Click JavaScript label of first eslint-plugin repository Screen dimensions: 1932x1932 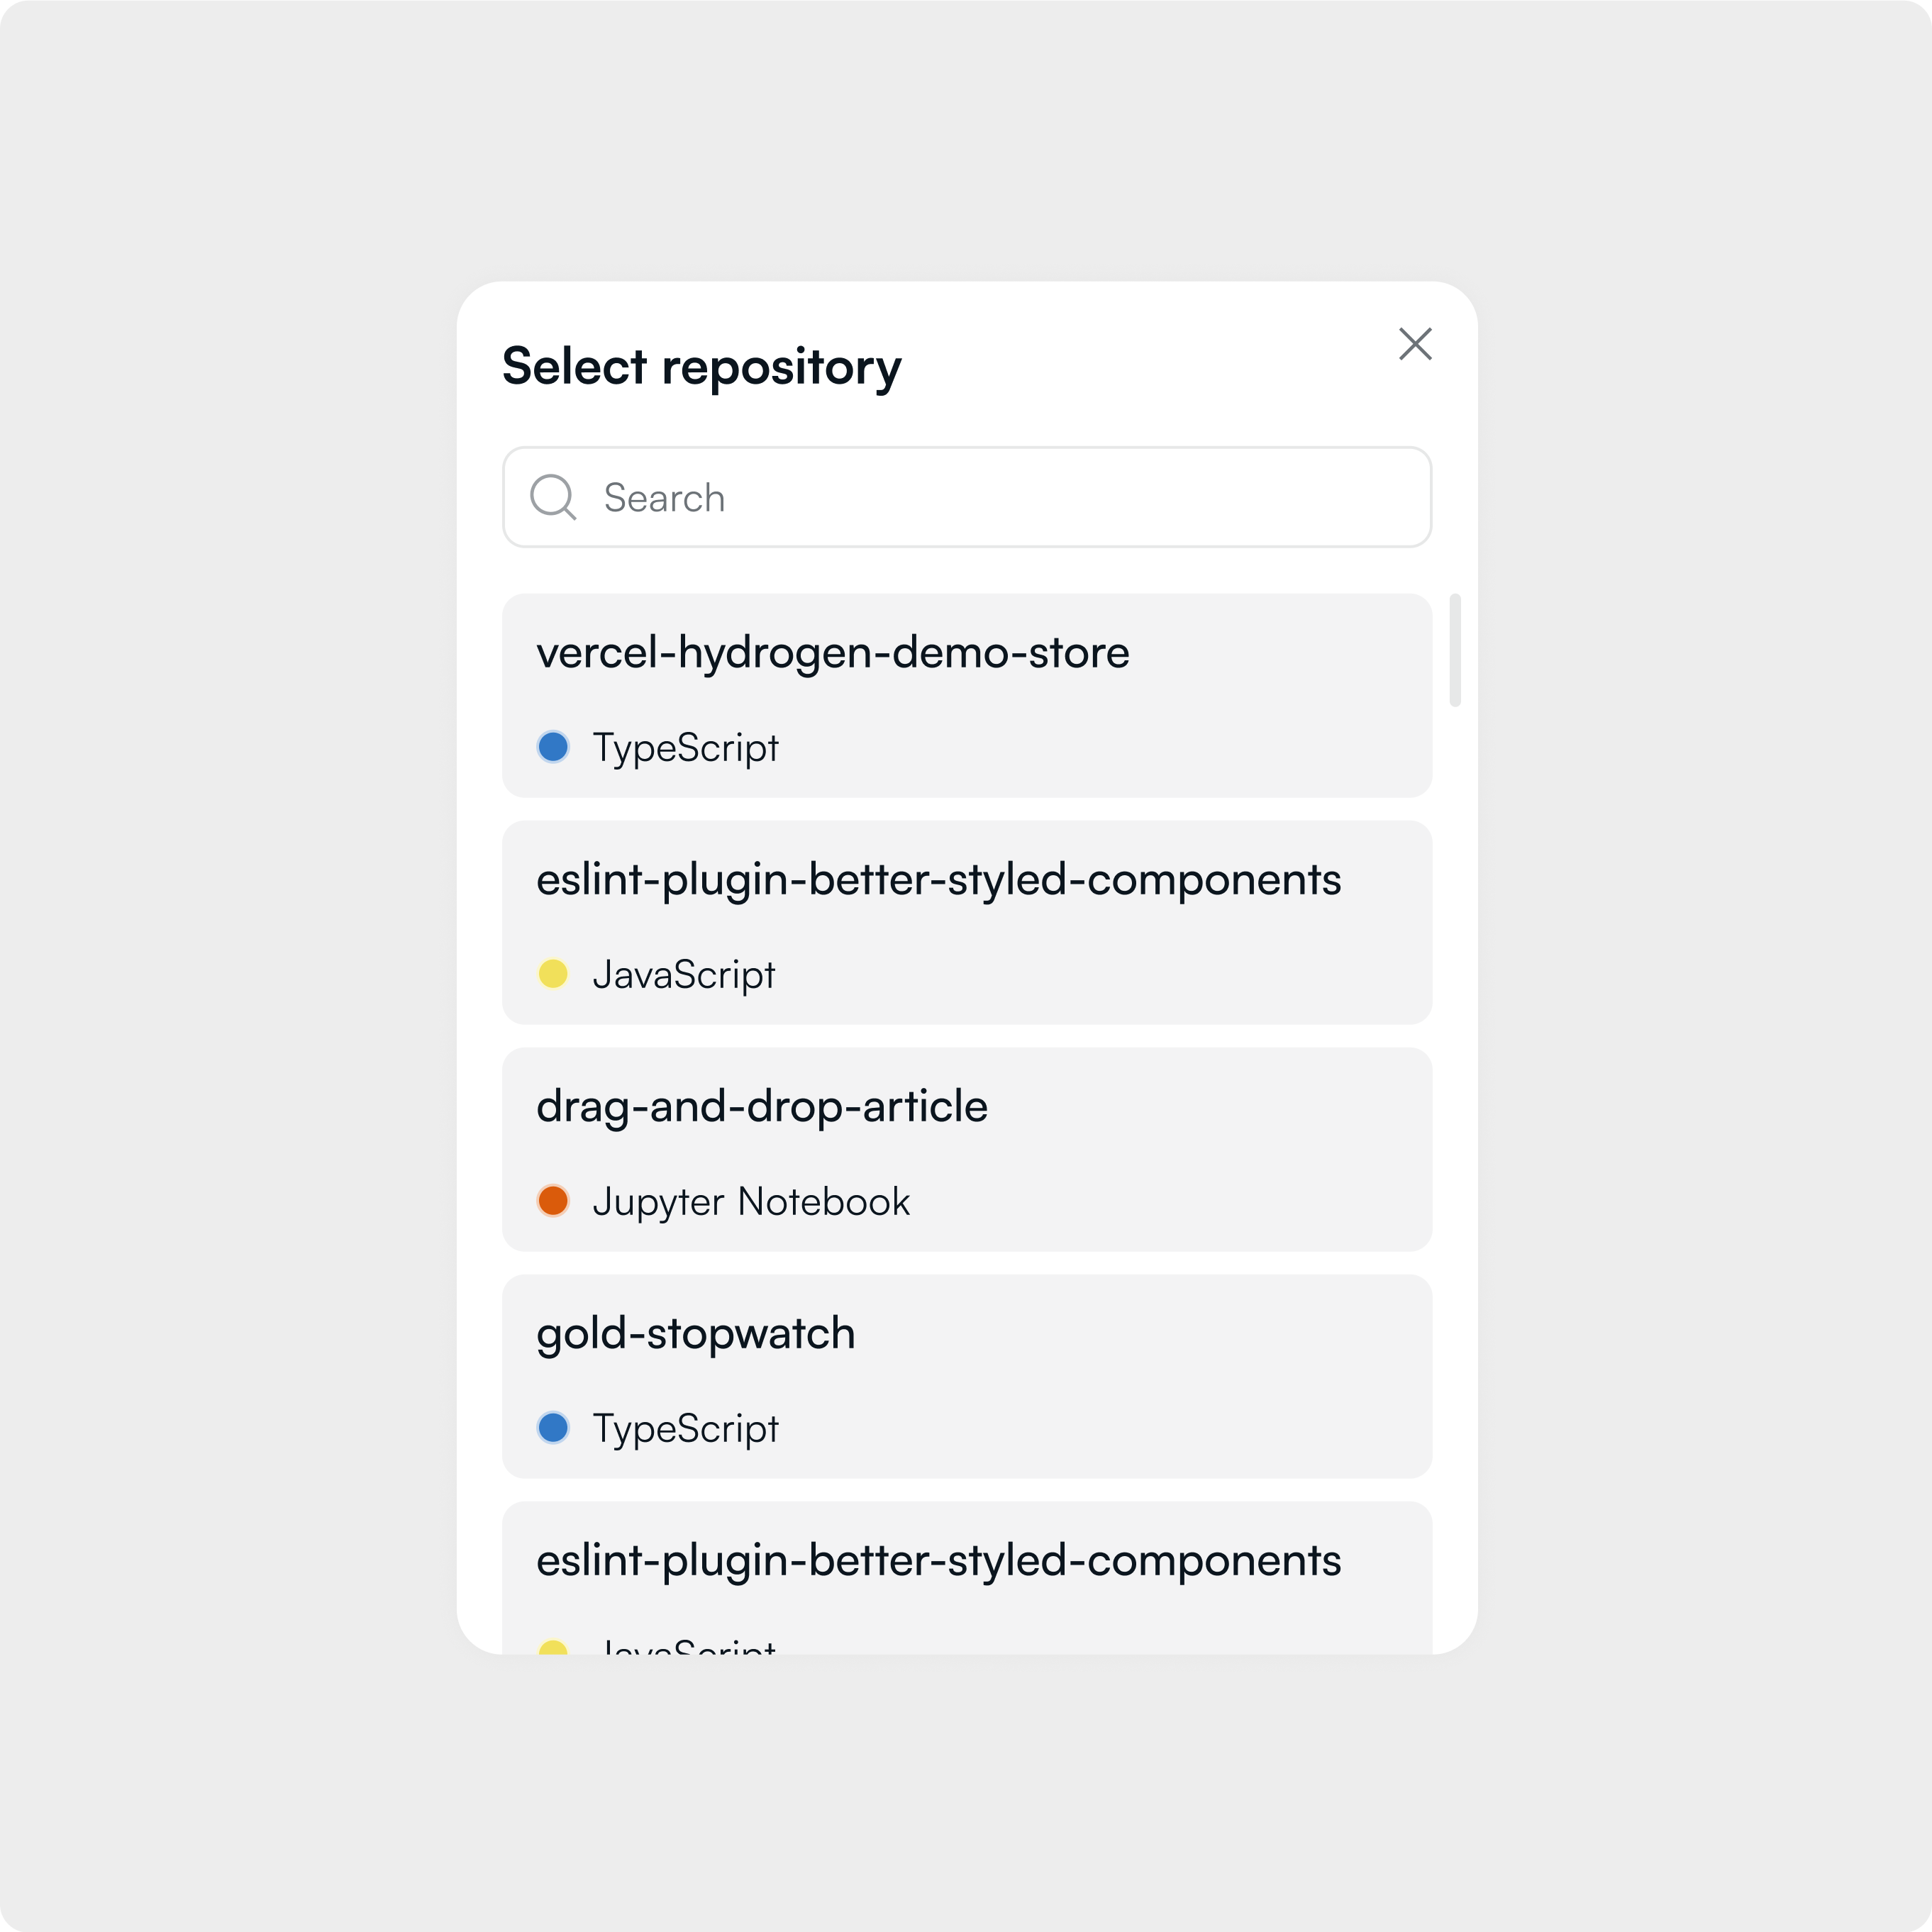coord(684,976)
